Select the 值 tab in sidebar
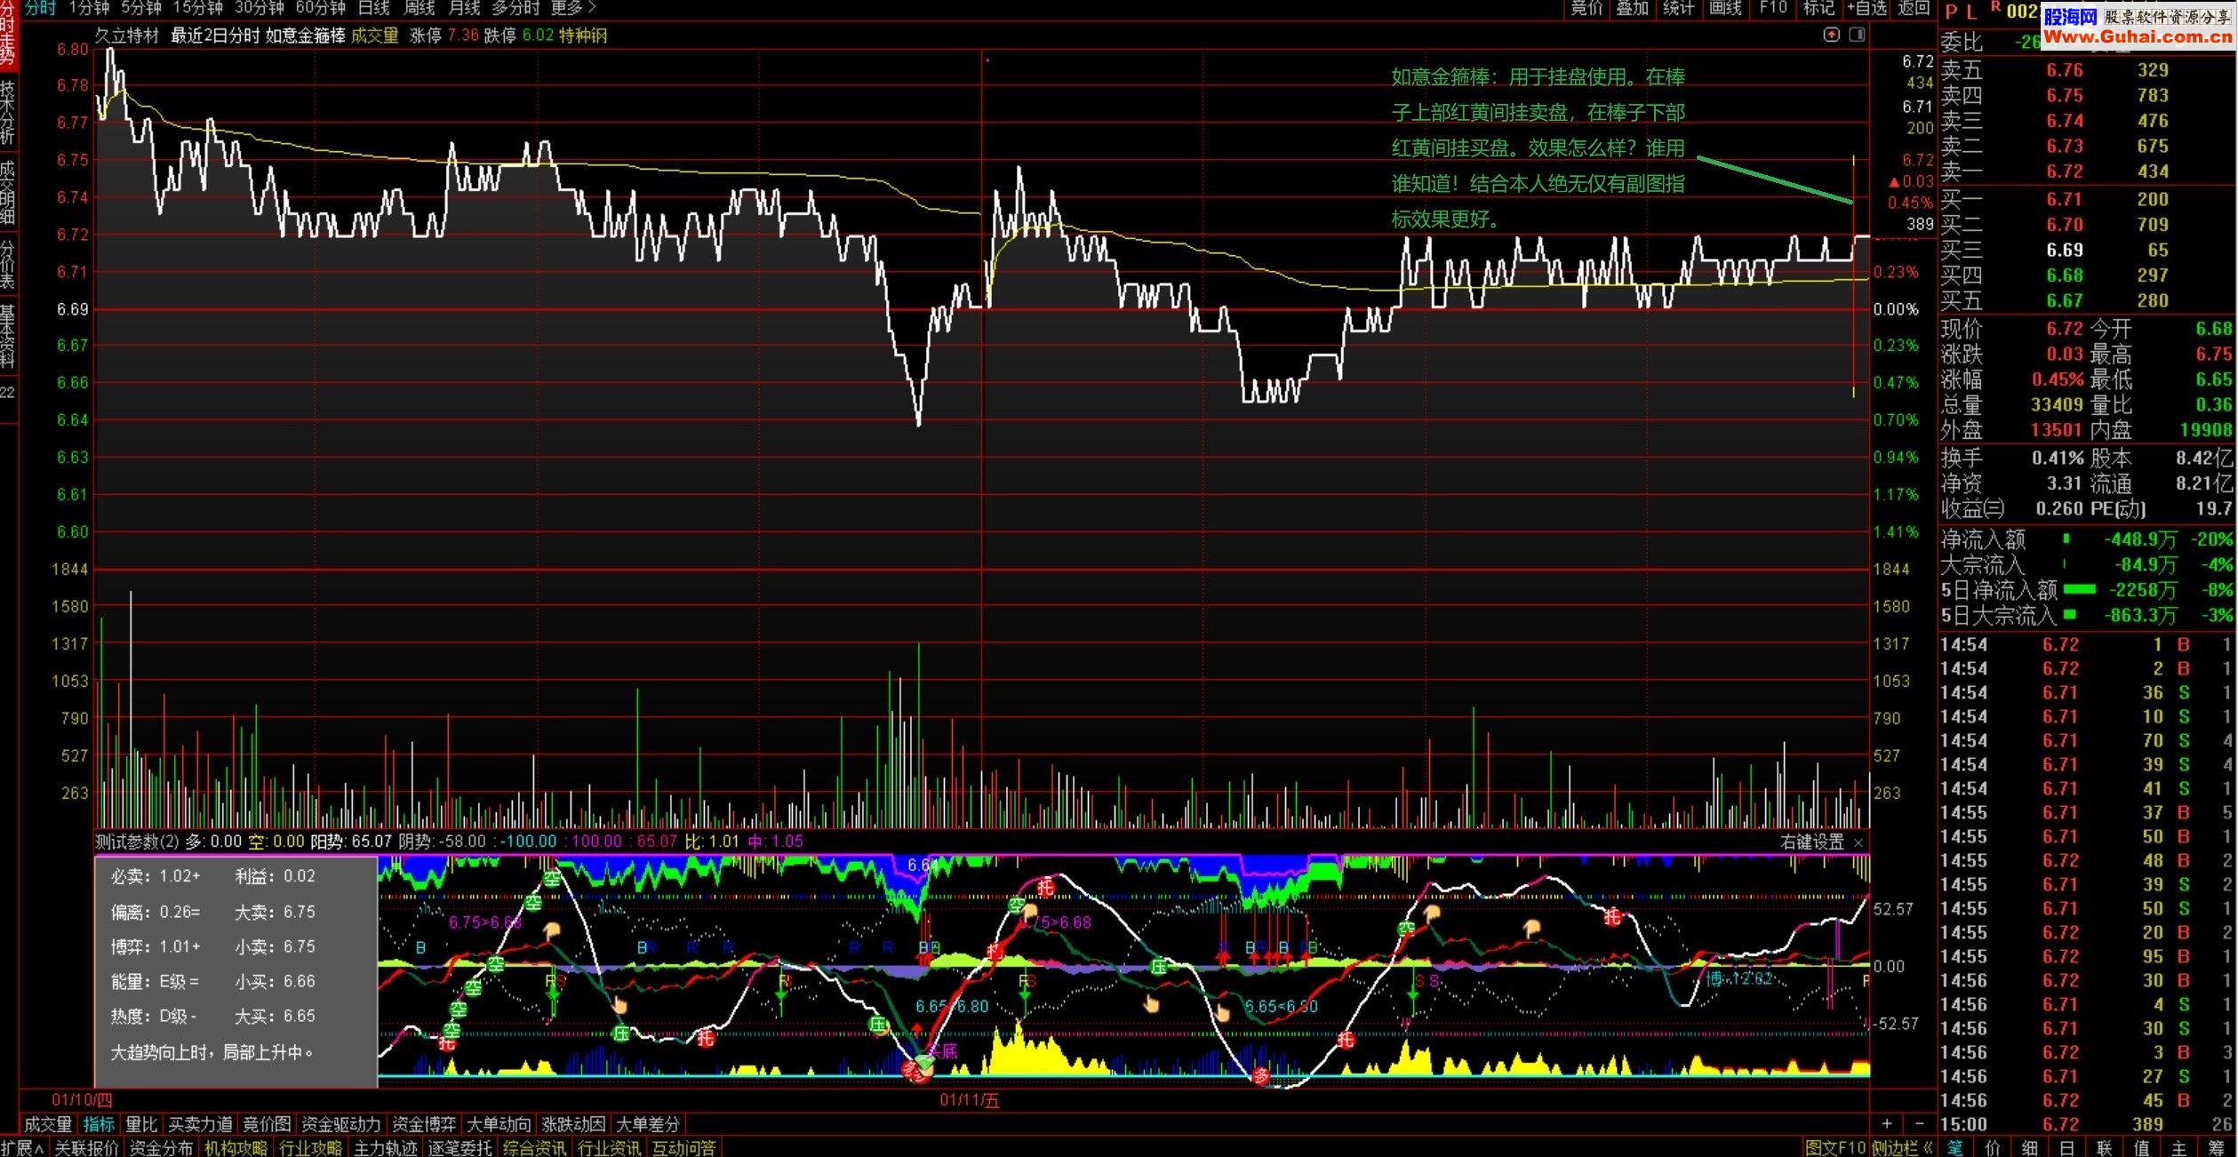 pyautogui.click(x=2142, y=1147)
